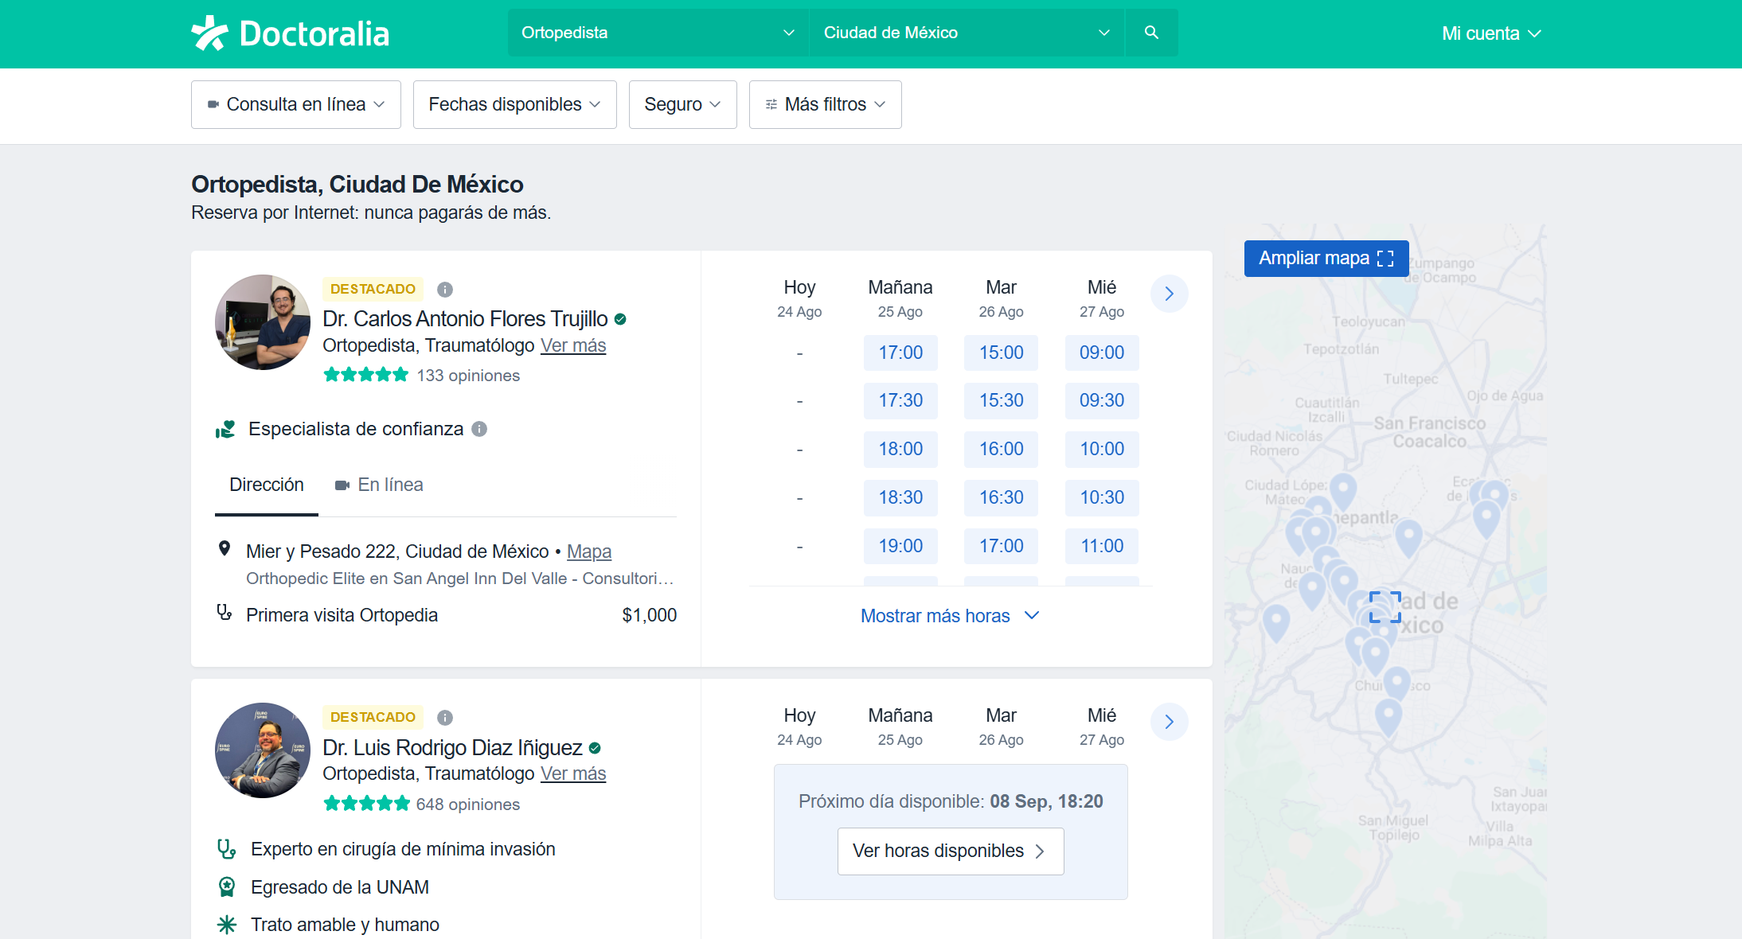Show next dates for Dr. Carlos Flores
The height and width of the screenshot is (939, 1742).
coord(1169,294)
